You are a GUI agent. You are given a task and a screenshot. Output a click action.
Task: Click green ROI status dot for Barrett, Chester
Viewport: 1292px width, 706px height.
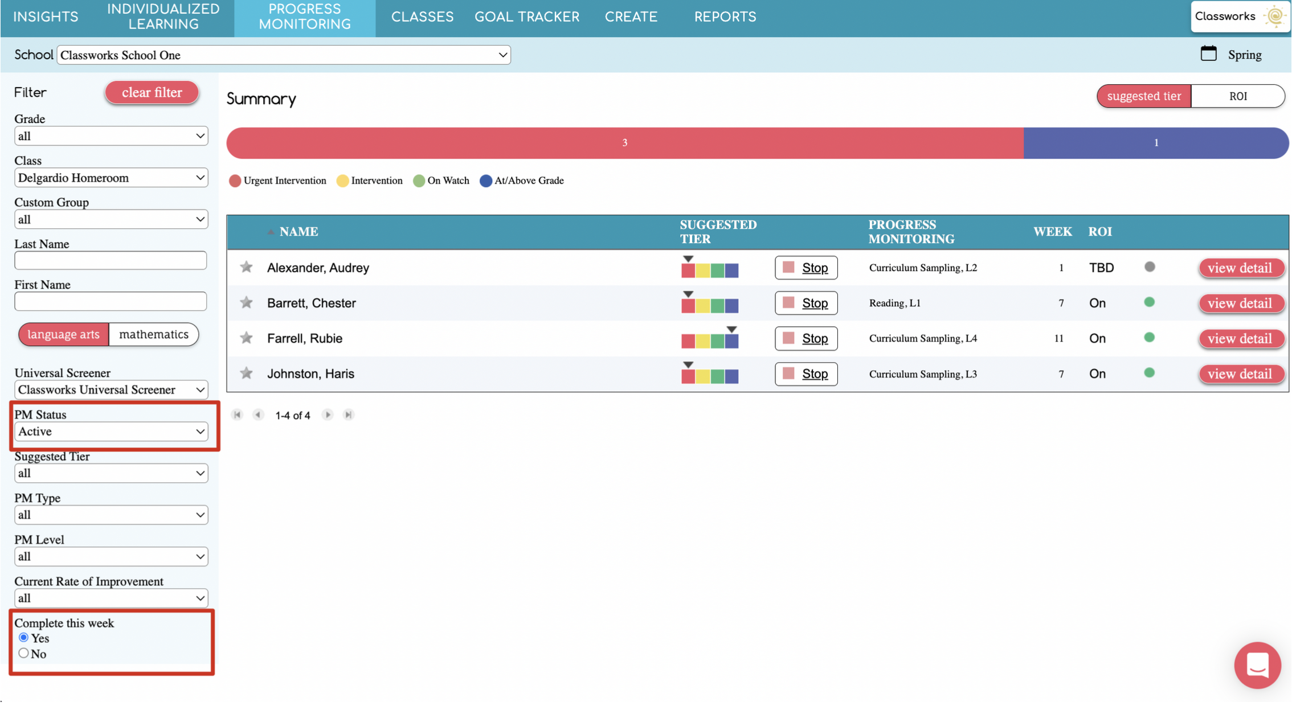(1149, 302)
